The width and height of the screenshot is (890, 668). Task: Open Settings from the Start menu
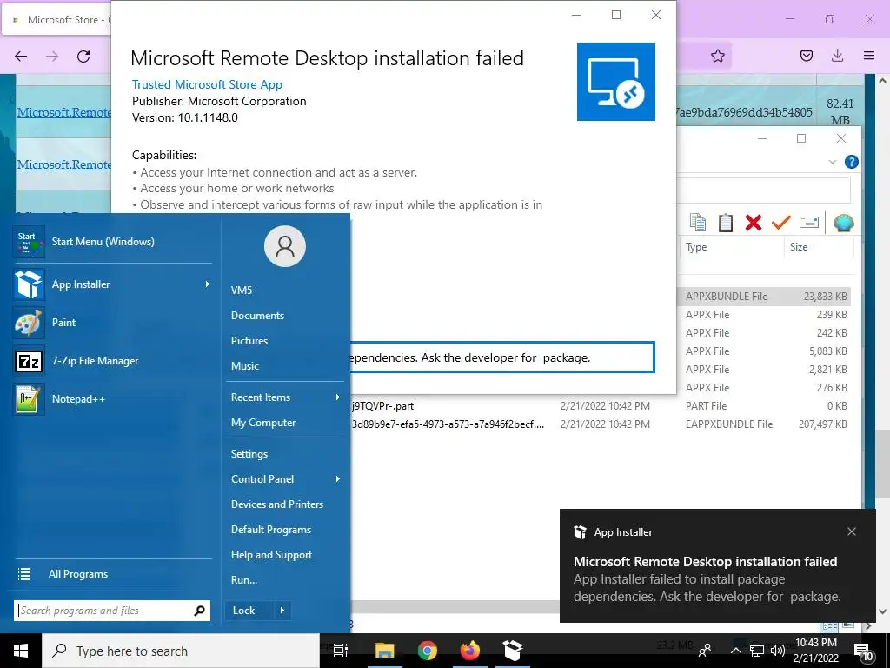(249, 454)
